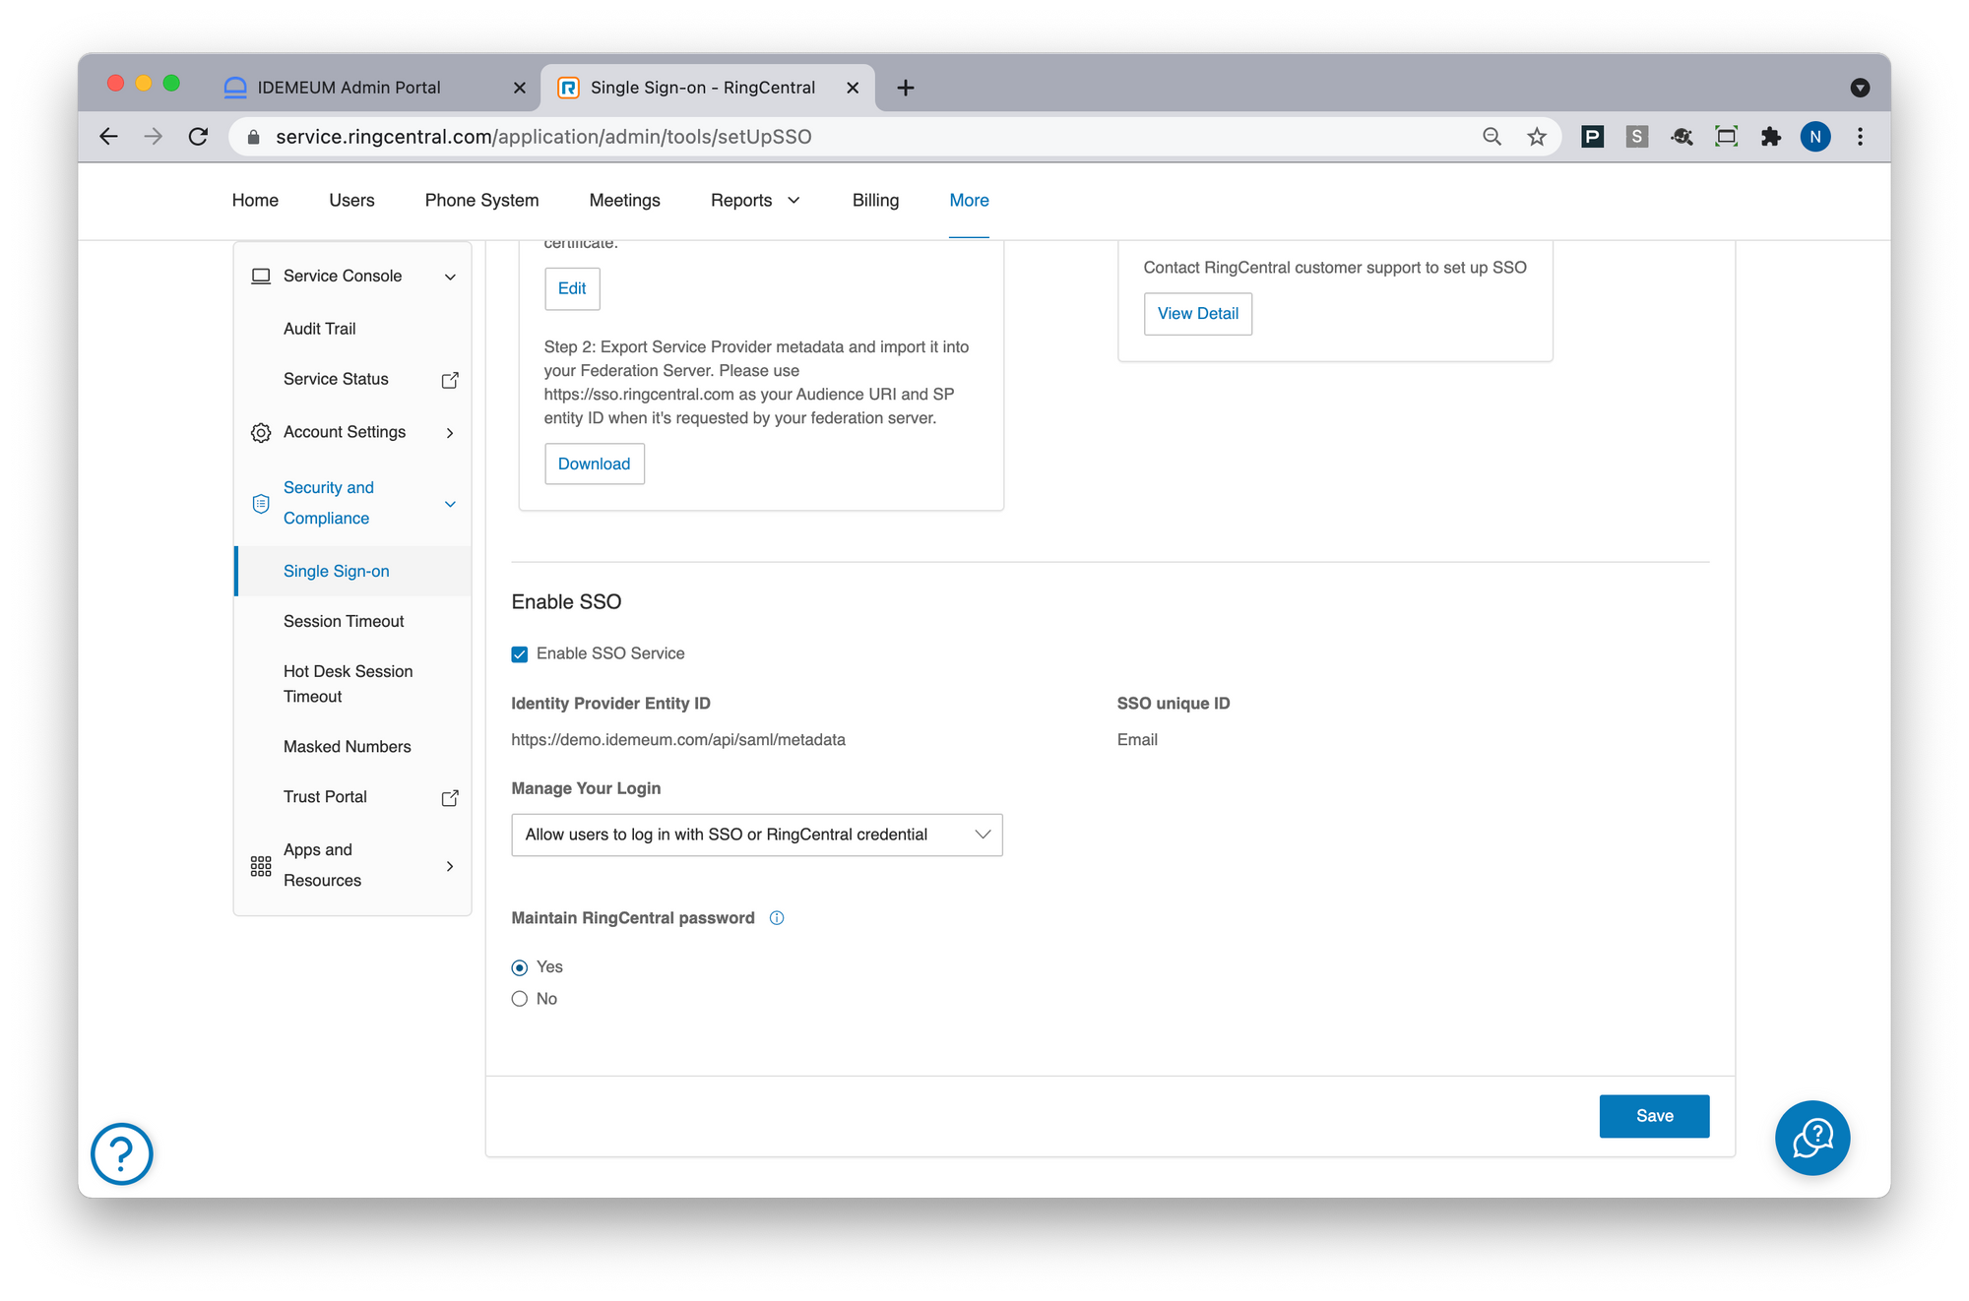Screen dimensions: 1969x1301
Task: Close the Single Sign-on RingCentral tab
Action: point(853,88)
